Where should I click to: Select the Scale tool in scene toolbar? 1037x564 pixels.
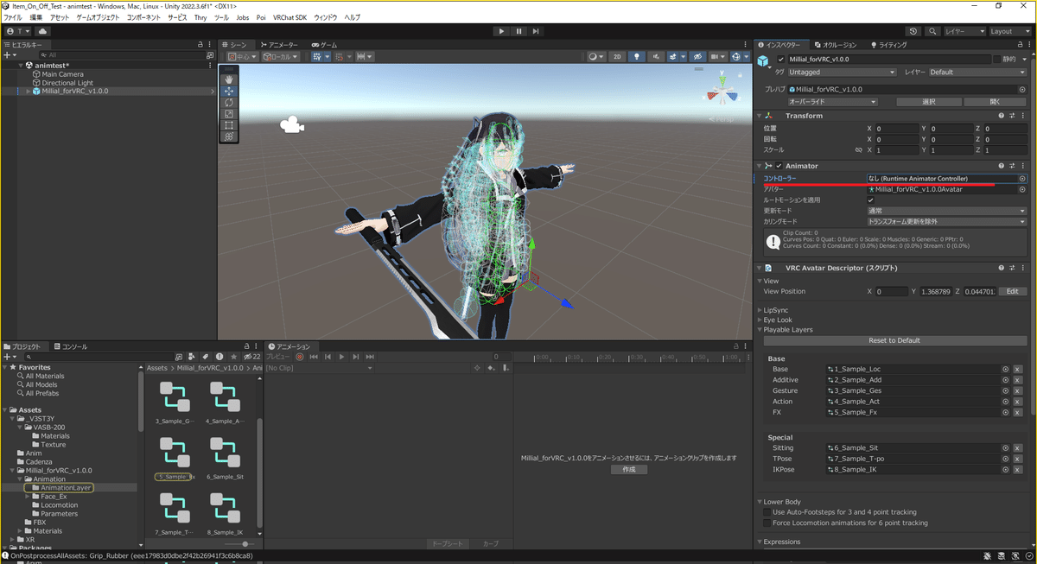click(x=229, y=113)
